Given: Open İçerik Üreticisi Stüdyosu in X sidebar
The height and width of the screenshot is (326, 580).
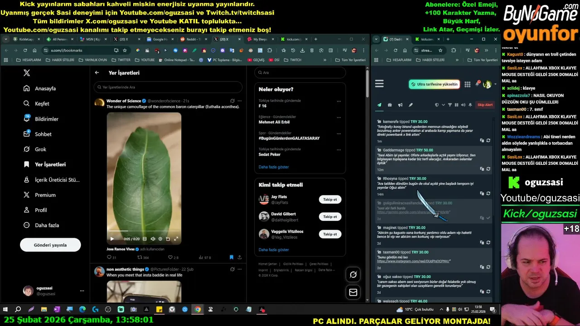Looking at the screenshot, I should click(52, 180).
